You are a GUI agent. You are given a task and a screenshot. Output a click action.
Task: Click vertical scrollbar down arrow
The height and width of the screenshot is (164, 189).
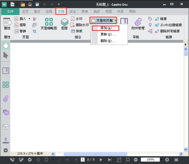(186, 149)
